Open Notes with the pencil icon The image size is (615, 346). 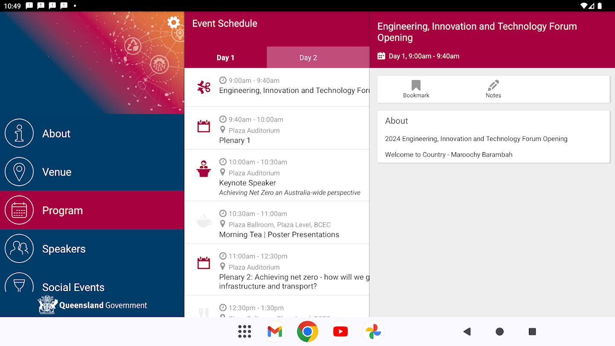tap(493, 89)
